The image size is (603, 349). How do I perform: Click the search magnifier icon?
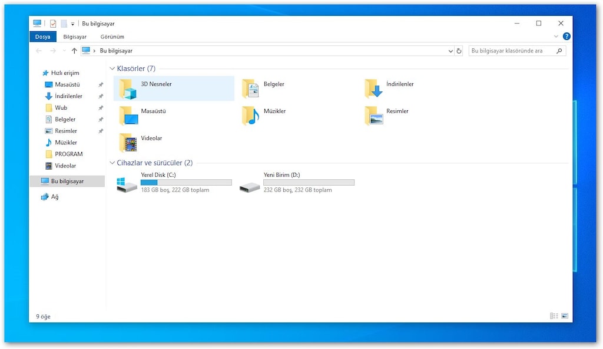tap(559, 51)
